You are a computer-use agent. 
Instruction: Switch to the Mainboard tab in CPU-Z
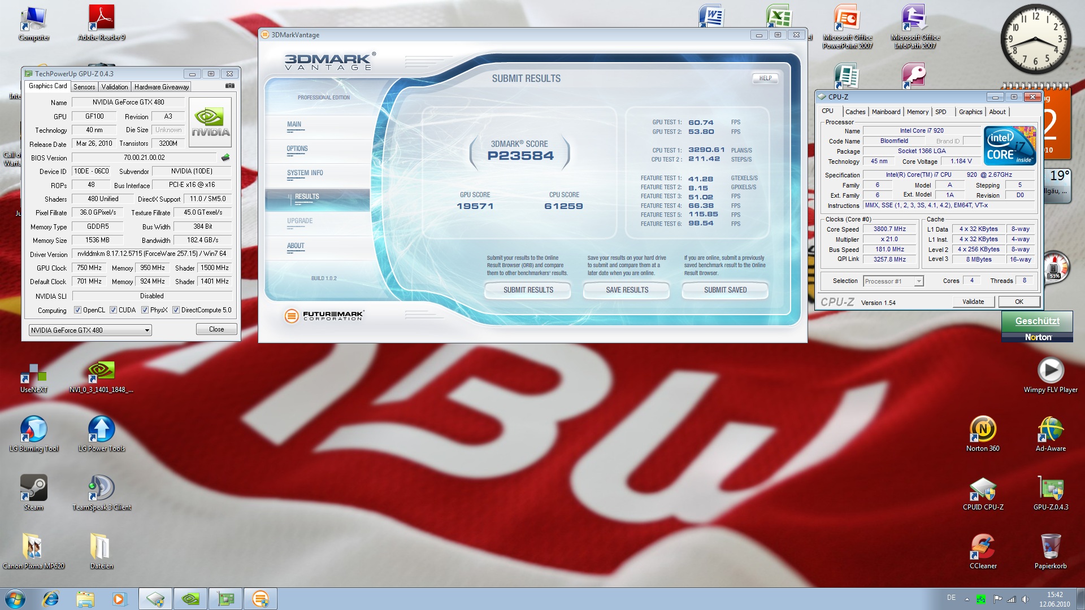click(x=886, y=112)
